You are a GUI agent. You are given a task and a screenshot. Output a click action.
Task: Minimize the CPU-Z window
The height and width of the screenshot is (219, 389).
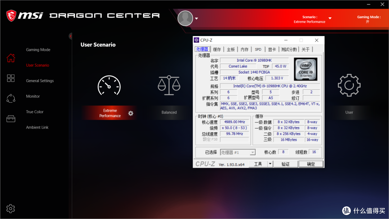(286, 40)
